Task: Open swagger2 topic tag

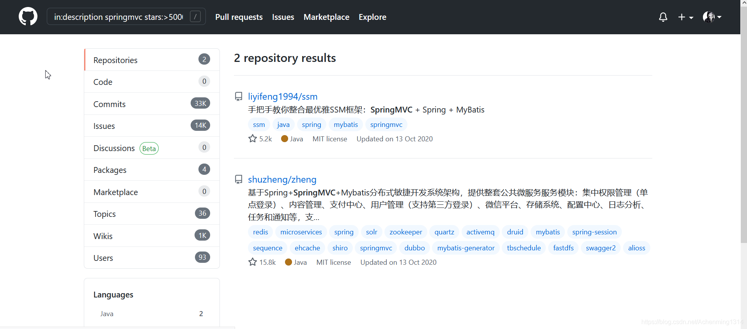Action: 601,248
